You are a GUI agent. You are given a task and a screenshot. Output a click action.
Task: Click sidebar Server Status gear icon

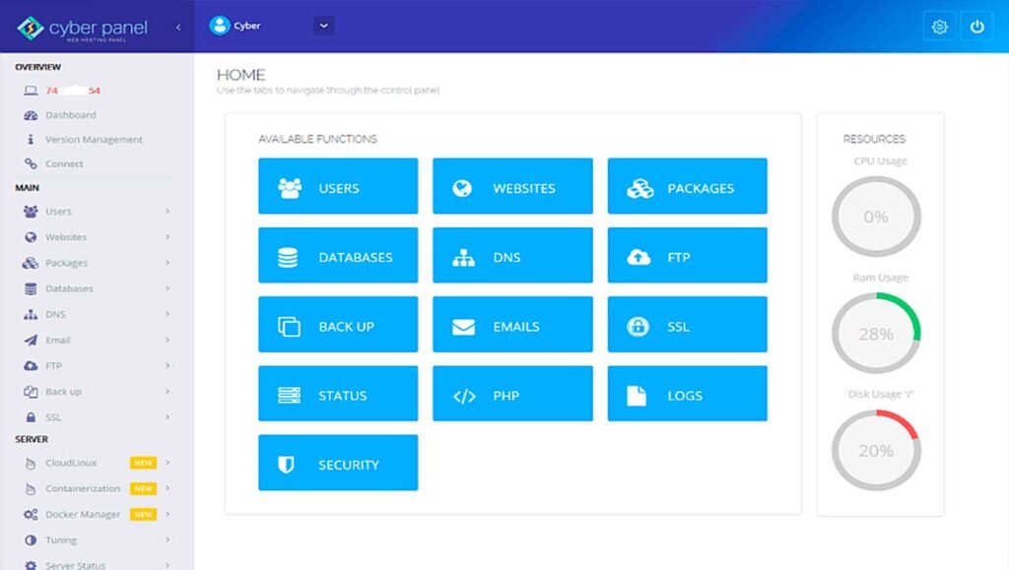pyautogui.click(x=31, y=565)
